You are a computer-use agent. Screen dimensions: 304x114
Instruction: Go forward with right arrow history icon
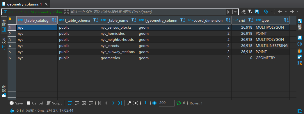pyautogui.click(x=291, y=12)
